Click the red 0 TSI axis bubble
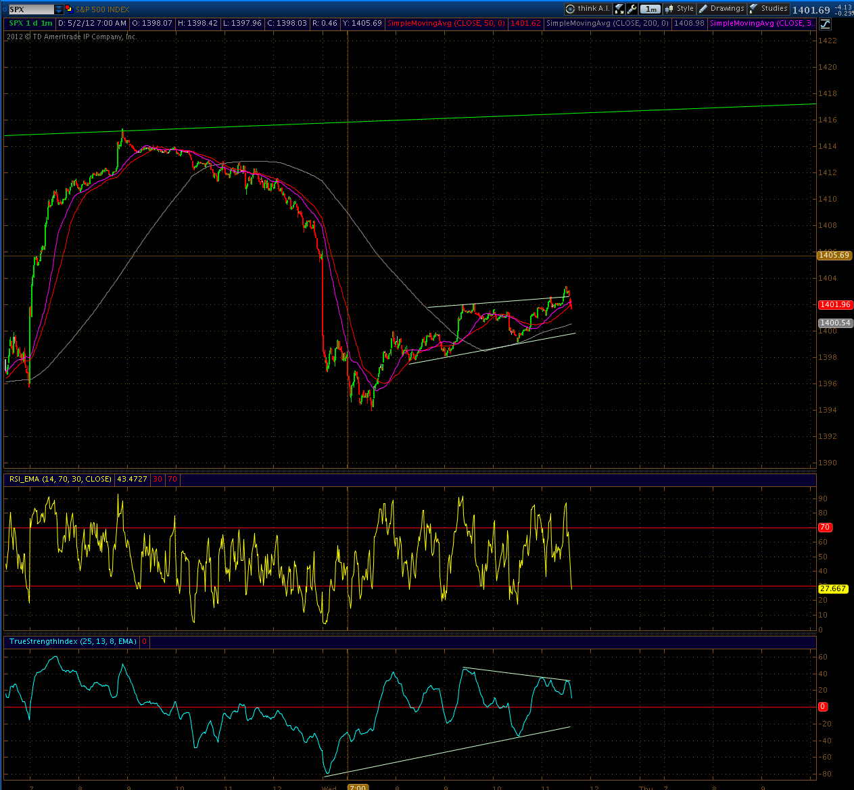 [823, 707]
